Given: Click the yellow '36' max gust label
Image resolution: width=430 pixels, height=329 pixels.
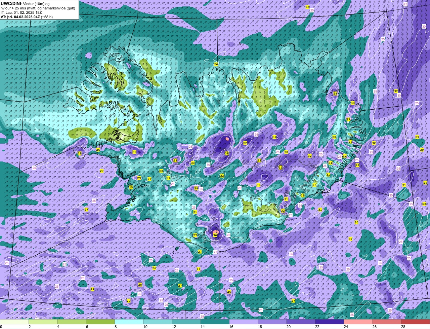Looking at the screenshot, I should 215,235.
